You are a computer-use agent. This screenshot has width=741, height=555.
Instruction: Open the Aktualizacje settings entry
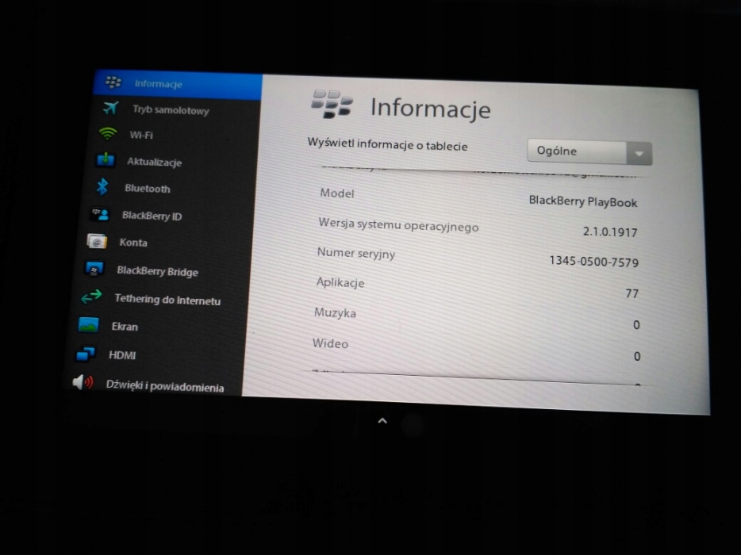point(154,162)
